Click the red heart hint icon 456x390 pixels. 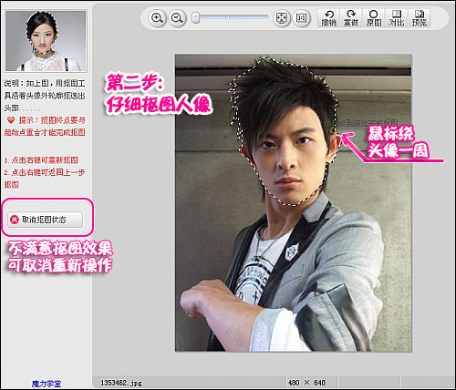tap(11, 120)
